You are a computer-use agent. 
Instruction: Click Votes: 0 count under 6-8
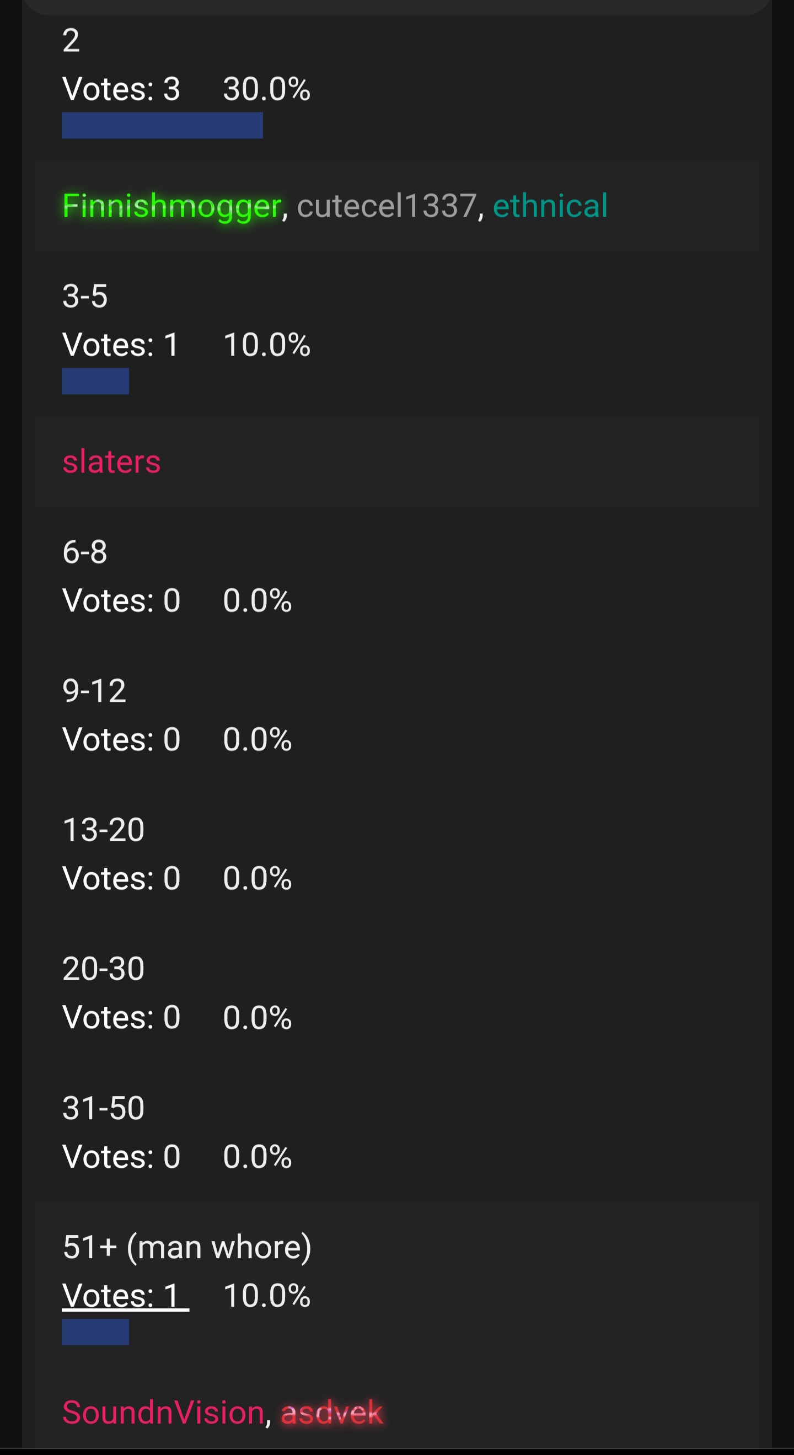[121, 600]
